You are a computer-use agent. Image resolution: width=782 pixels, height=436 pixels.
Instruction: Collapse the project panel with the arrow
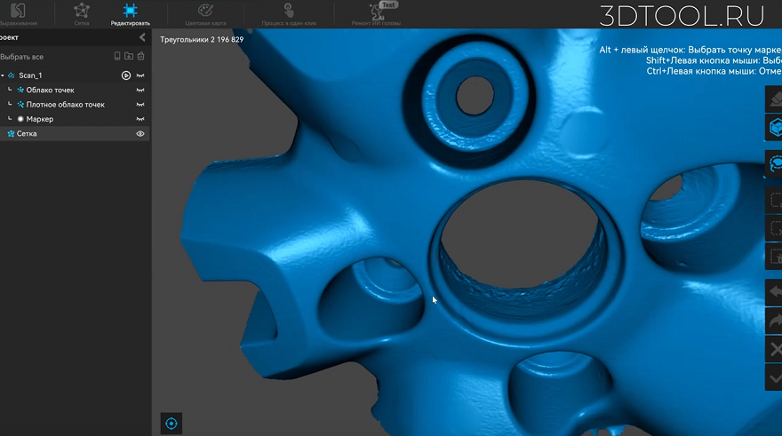click(x=142, y=37)
